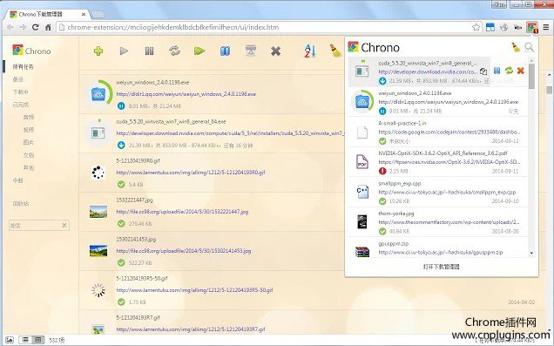Open the fourth sidebar category item
The height and width of the screenshot is (346, 554).
click(x=21, y=105)
